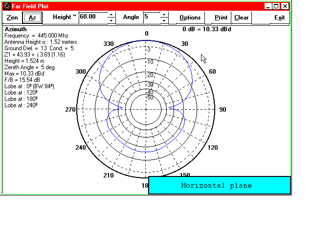The height and width of the screenshot is (234, 313).
Task: Click the Antenna Height is : 1.52 meters line
Action: [41, 42]
